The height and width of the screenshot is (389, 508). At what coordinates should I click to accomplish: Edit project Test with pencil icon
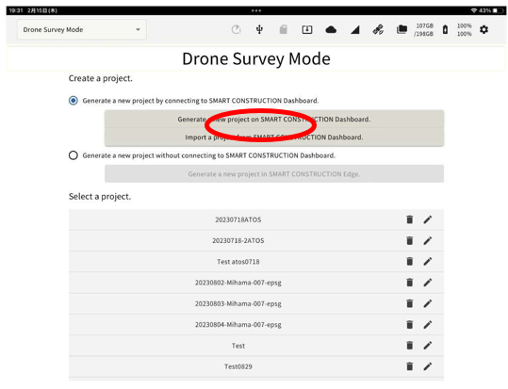click(428, 346)
